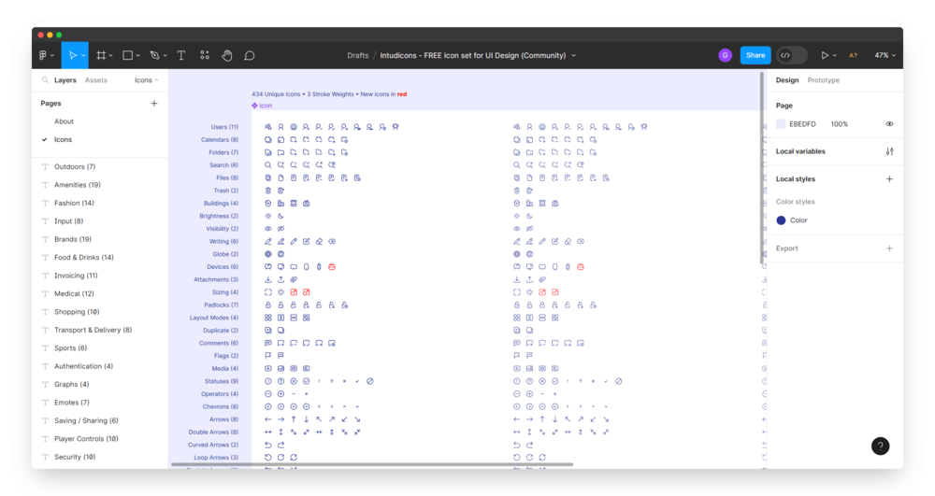Viewport: 935px width, 496px height.
Task: Expand the Move tool options arrow
Action: point(83,55)
